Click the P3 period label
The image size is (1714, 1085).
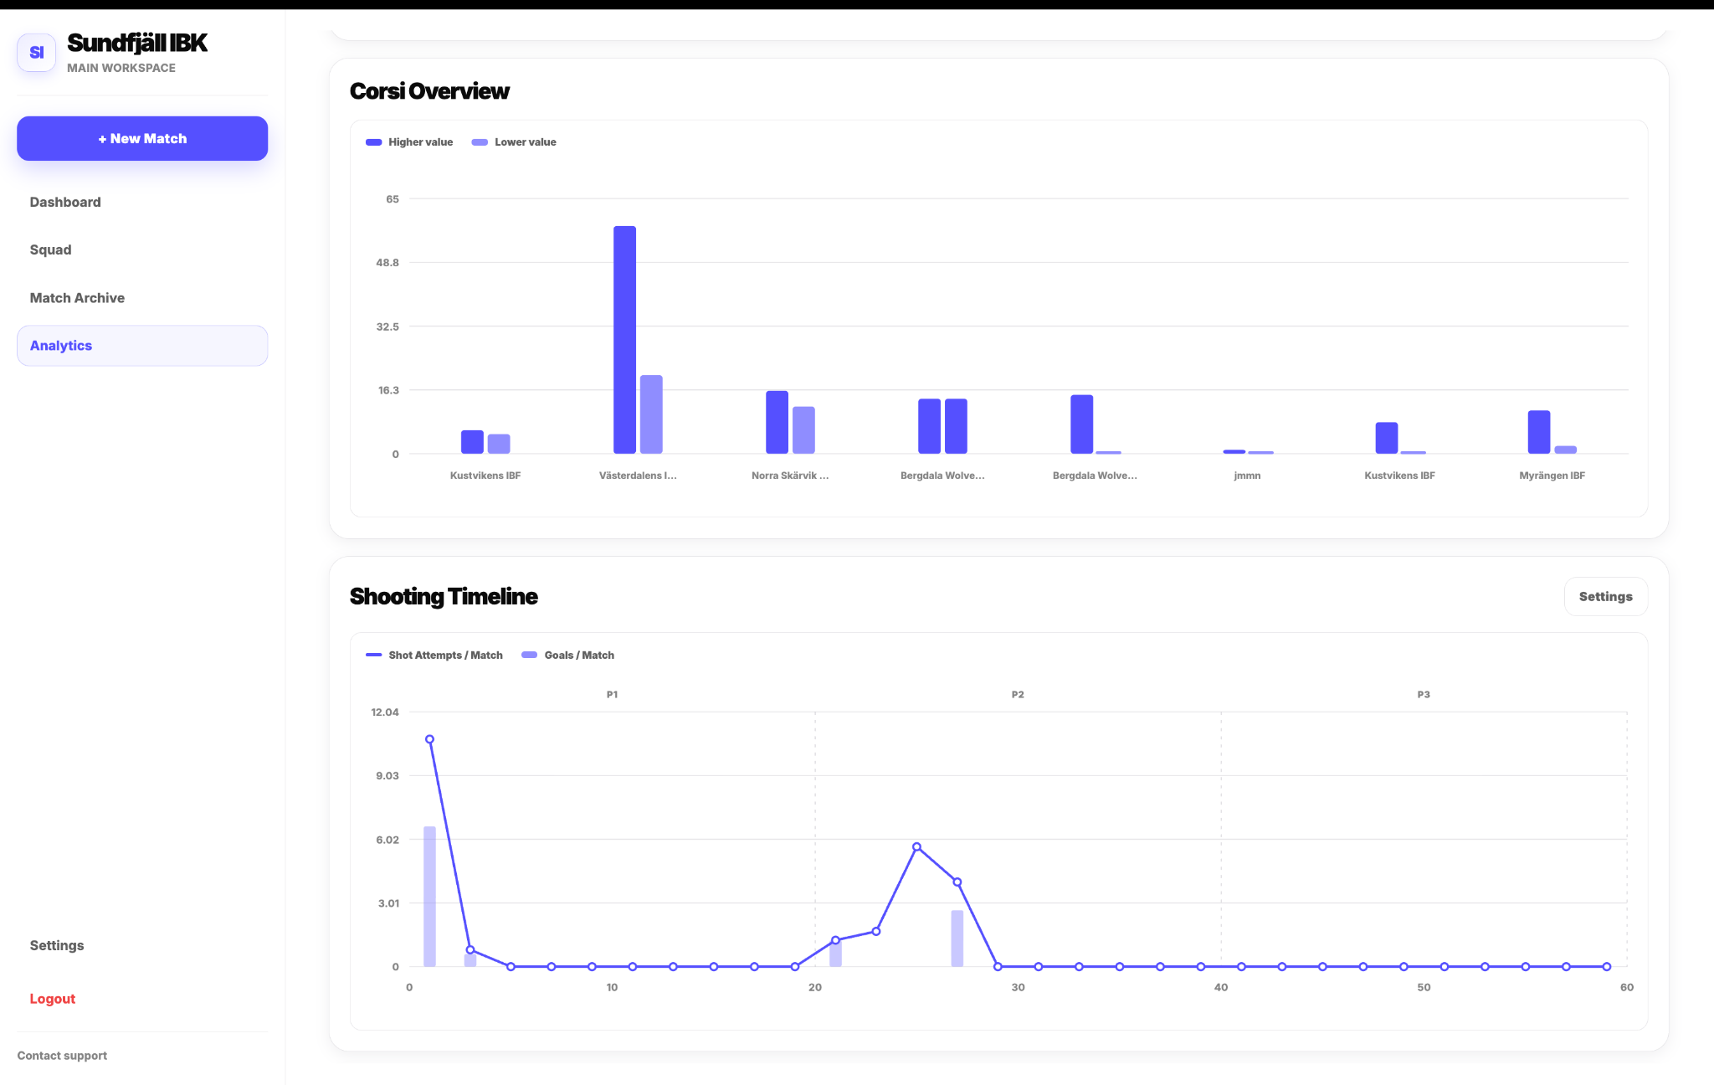tap(1424, 695)
